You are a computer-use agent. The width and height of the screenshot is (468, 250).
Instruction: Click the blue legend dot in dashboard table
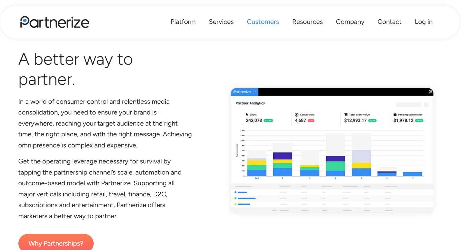tap(235, 192)
